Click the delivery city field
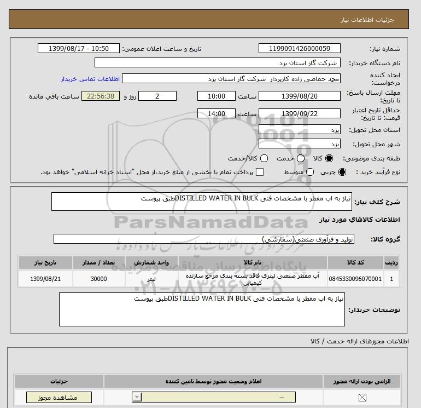The width and height of the screenshot is (421, 408). [300, 143]
